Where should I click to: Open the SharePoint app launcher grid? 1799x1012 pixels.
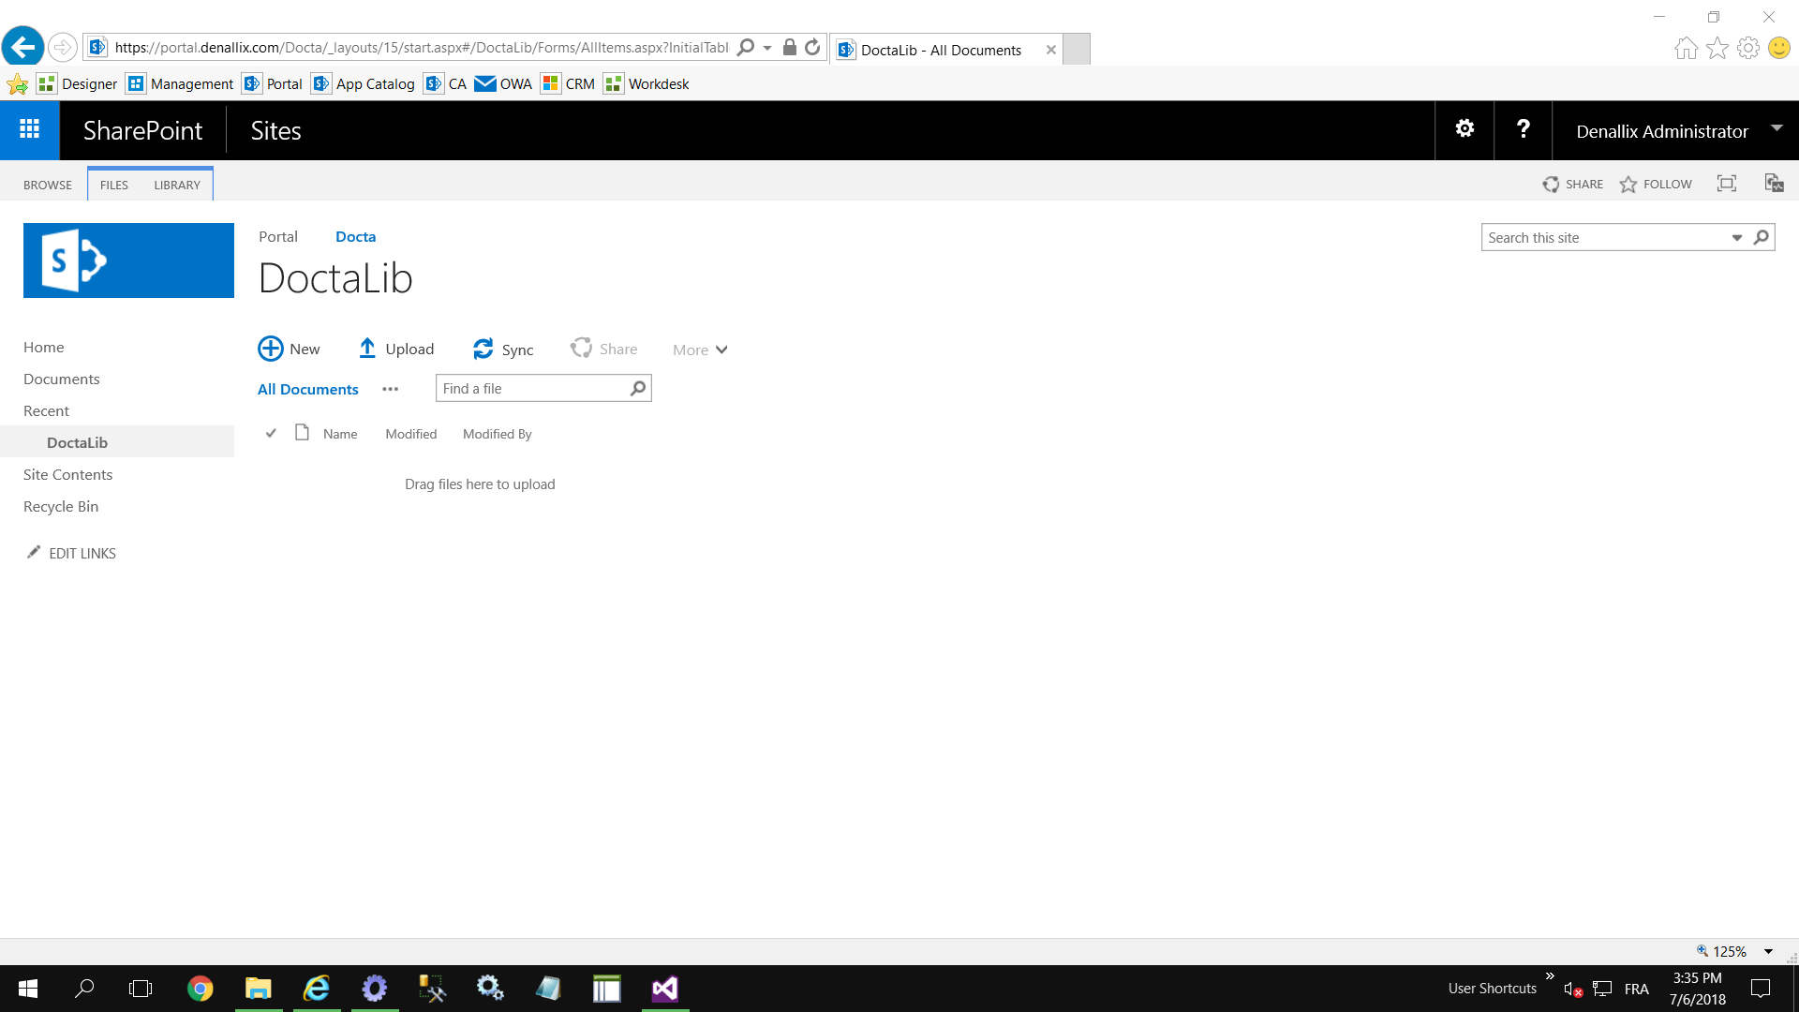(29, 129)
